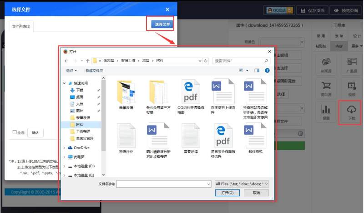Viewport: 364px width, 213px height.
Task: Add the 下载 download widget from toolbox
Action: click(x=351, y=113)
